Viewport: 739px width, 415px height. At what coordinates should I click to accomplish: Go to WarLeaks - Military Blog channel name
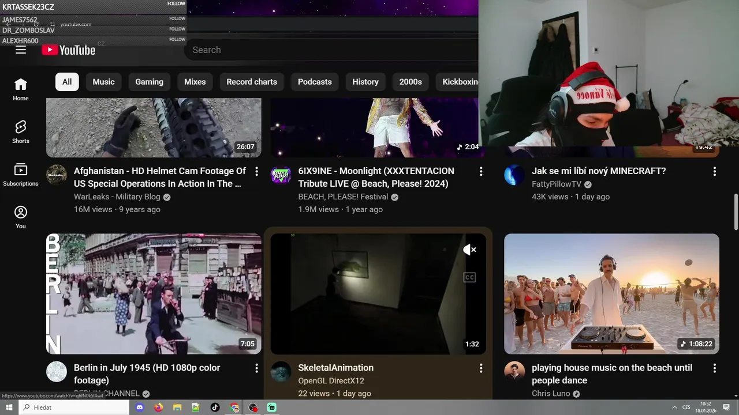tap(117, 197)
